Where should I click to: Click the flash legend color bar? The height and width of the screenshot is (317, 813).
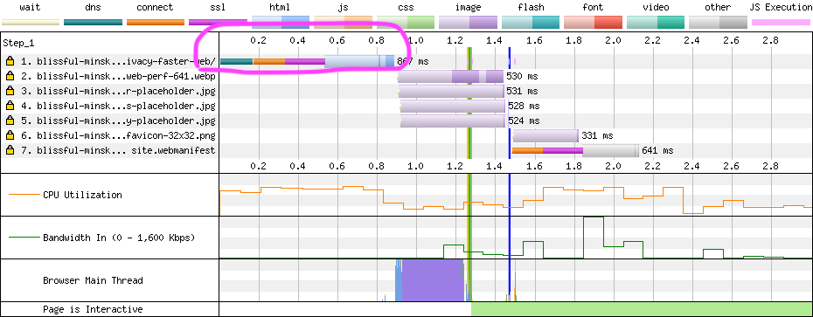[531, 22]
